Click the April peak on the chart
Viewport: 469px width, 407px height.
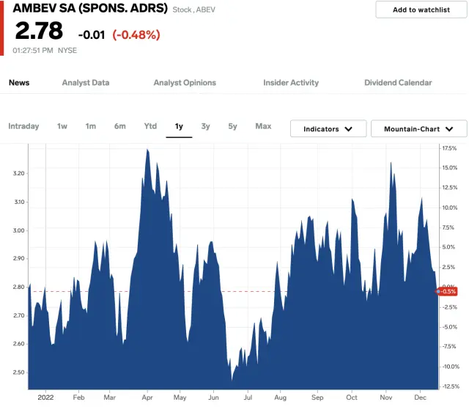click(148, 150)
